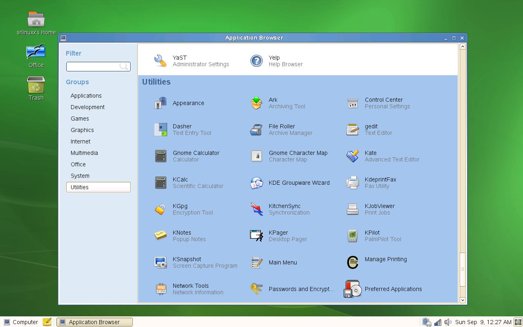Click the Filter search field

coord(98,66)
